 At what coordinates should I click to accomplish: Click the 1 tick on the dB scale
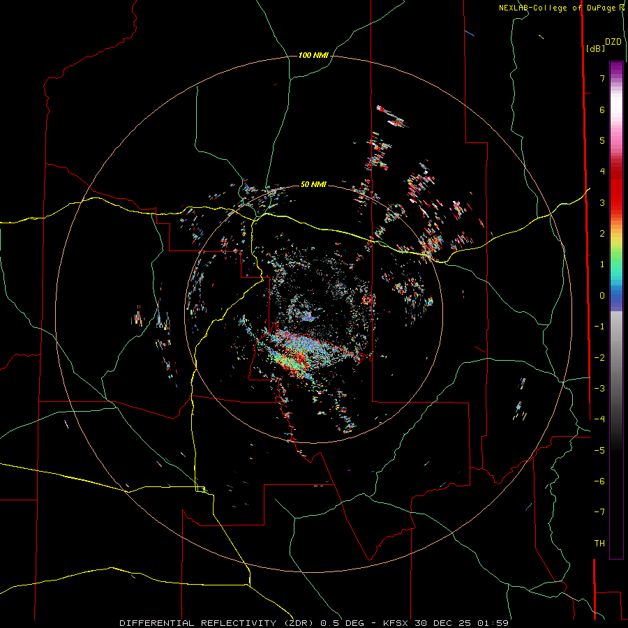coord(602,264)
